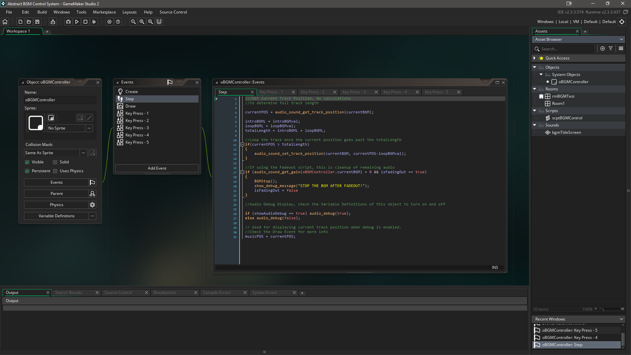The height and width of the screenshot is (355, 631).
Task: Open the Variable Definitions editor for oBGMController
Action: click(x=56, y=216)
